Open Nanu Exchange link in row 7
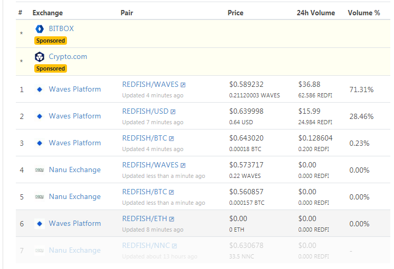 [x=74, y=250]
